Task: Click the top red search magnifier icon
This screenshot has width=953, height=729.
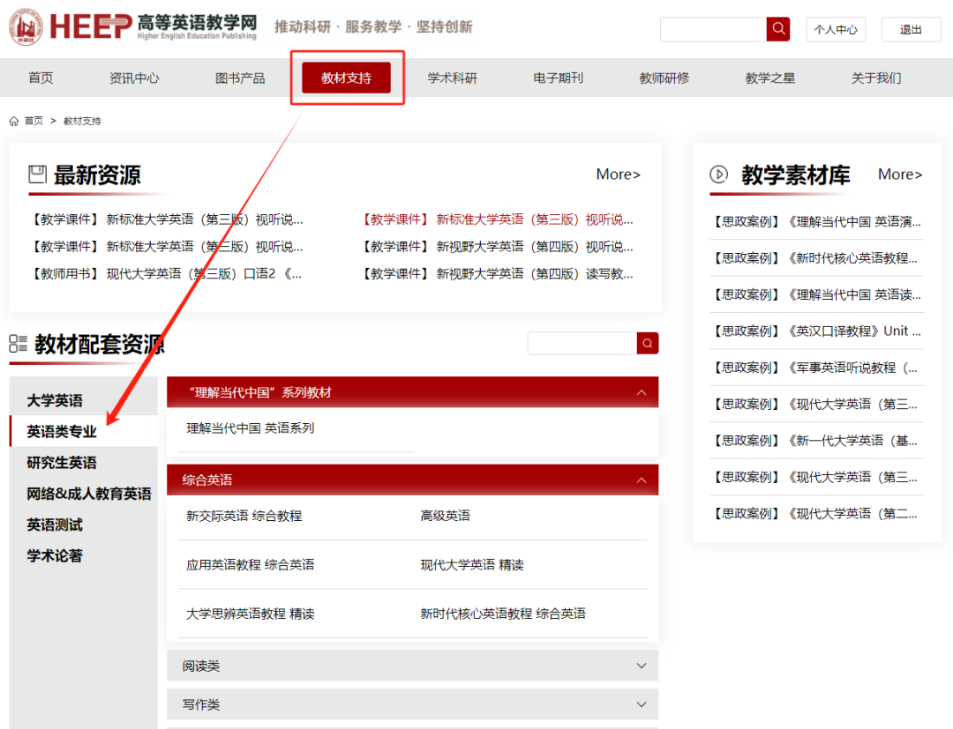Action: pos(778,29)
